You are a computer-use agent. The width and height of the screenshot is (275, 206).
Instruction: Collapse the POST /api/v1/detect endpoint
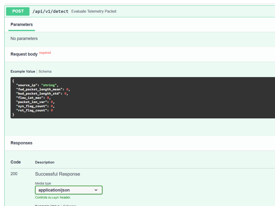click(140, 11)
